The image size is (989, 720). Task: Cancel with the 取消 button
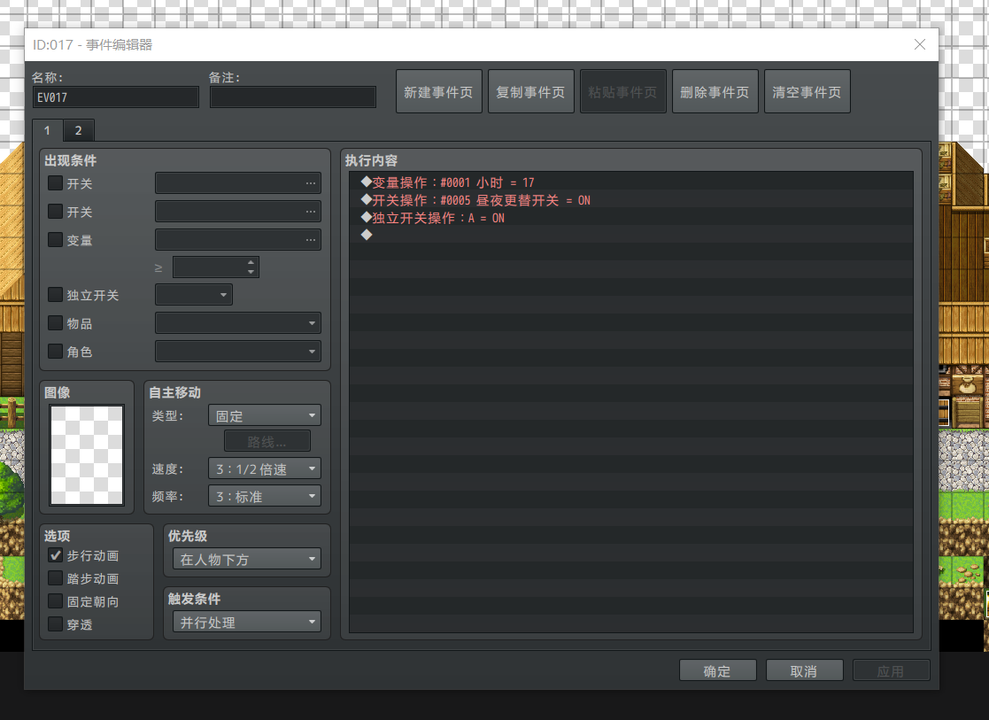point(804,670)
